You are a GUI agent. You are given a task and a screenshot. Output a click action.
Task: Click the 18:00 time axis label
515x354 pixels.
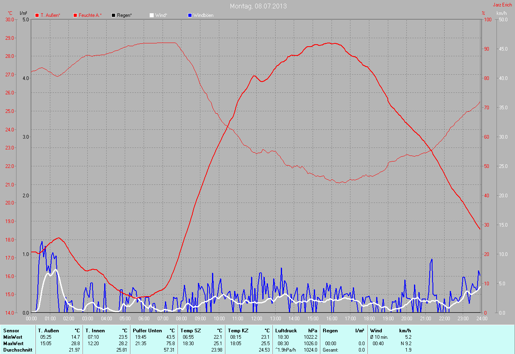[369, 319]
